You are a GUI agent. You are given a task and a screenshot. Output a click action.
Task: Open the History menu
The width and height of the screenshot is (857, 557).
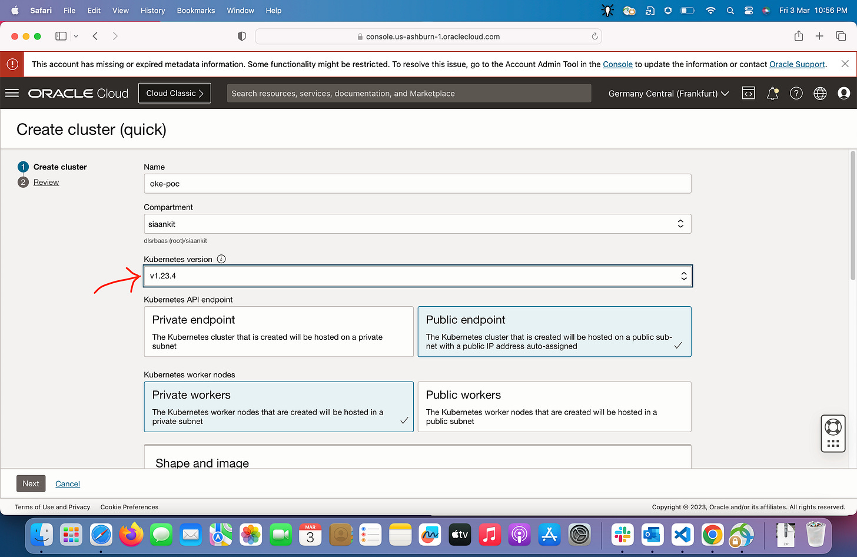click(153, 11)
